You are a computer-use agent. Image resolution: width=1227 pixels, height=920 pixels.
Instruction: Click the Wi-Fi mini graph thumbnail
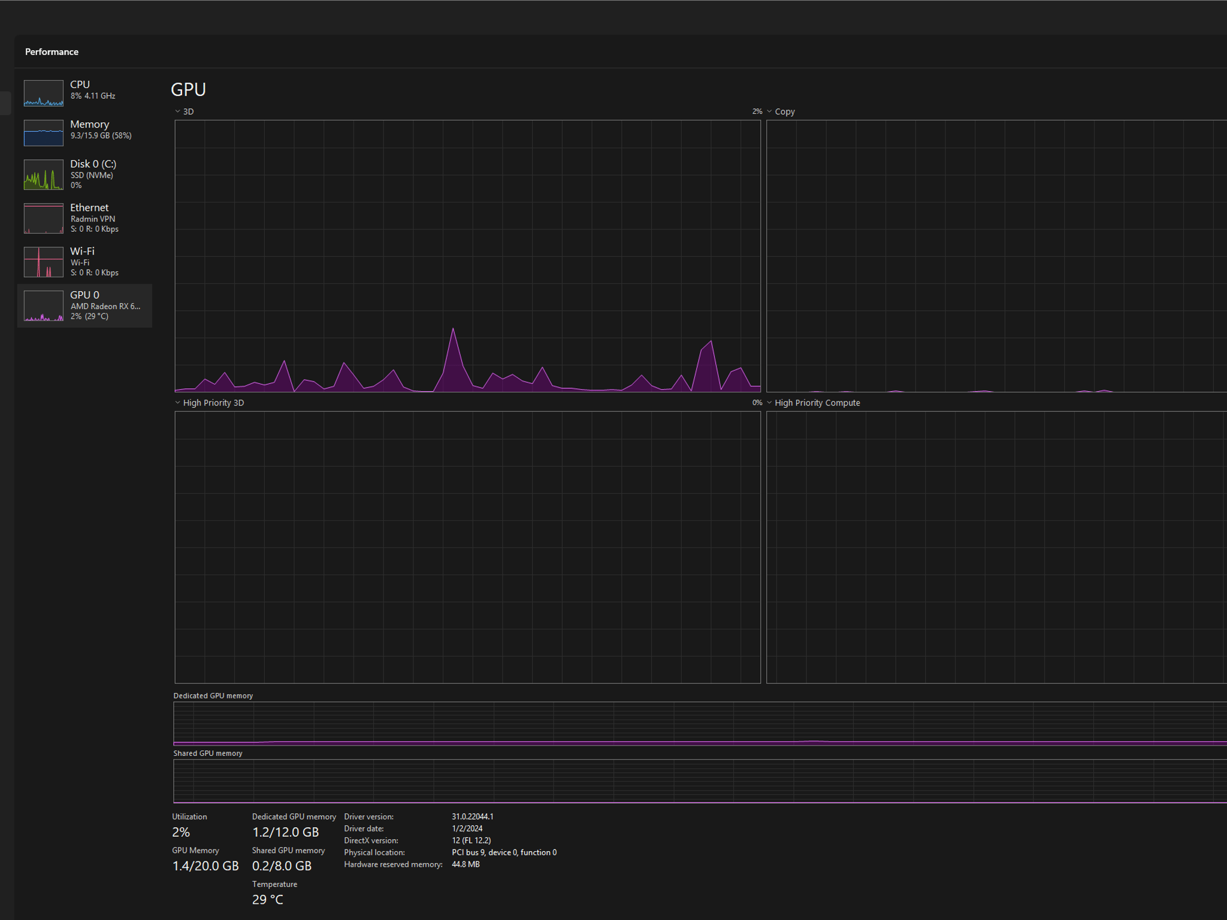click(43, 262)
